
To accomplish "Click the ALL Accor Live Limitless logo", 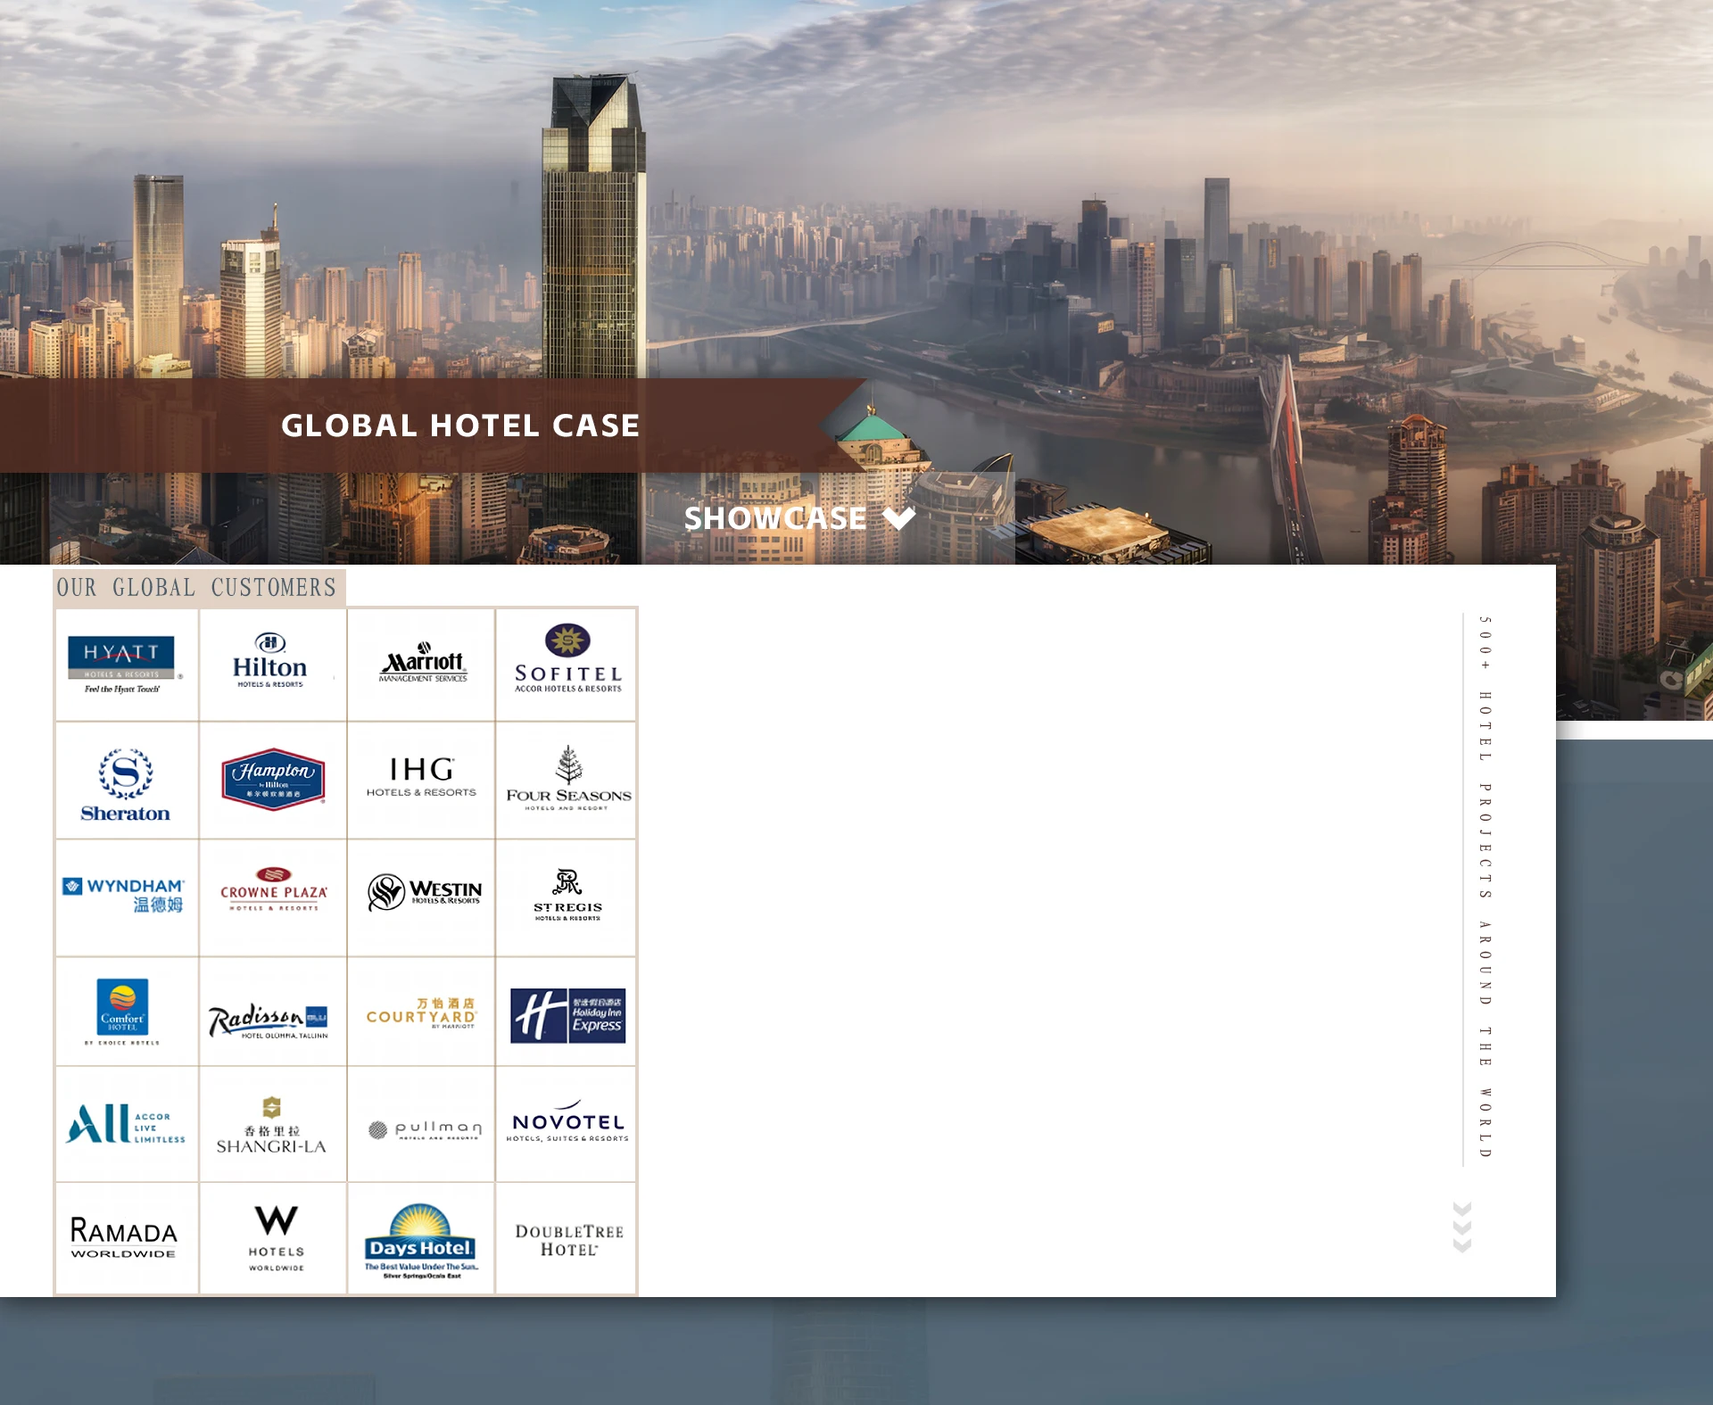I will pos(125,1124).
